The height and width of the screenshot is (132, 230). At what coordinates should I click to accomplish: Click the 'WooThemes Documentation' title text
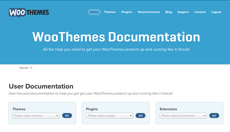click(116, 37)
